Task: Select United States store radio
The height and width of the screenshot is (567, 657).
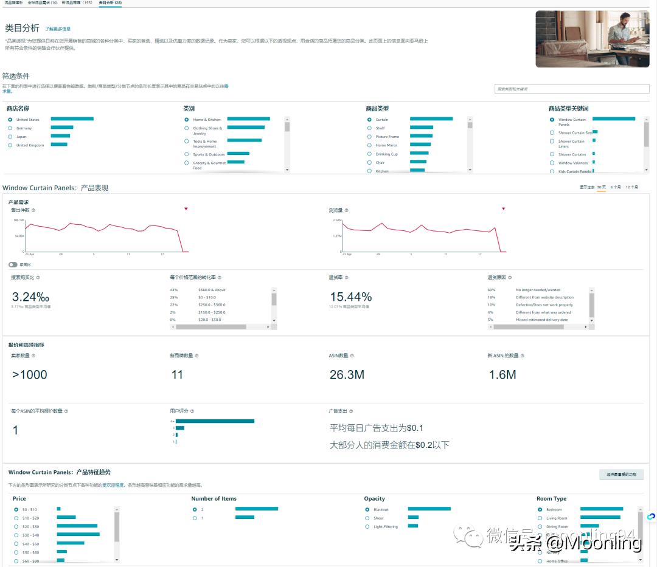Action: [10, 120]
